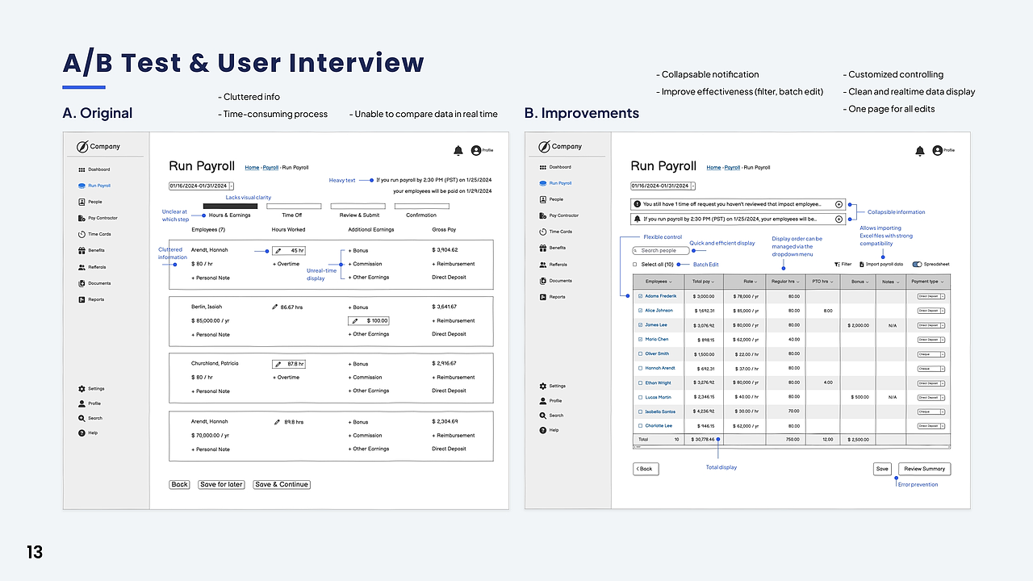Toggle the Spreadsheet switch off

(917, 264)
